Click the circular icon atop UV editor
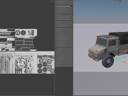Viewport: 128px width, 96px height. pos(53,1)
